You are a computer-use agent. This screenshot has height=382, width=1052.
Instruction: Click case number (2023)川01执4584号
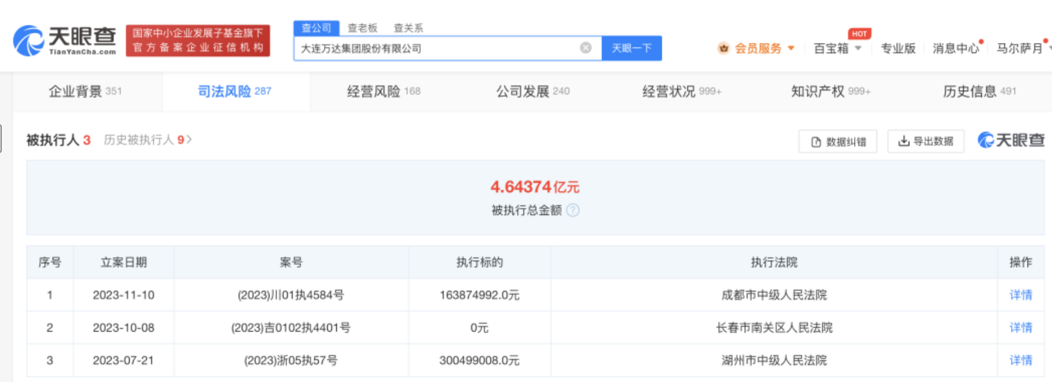tap(290, 295)
